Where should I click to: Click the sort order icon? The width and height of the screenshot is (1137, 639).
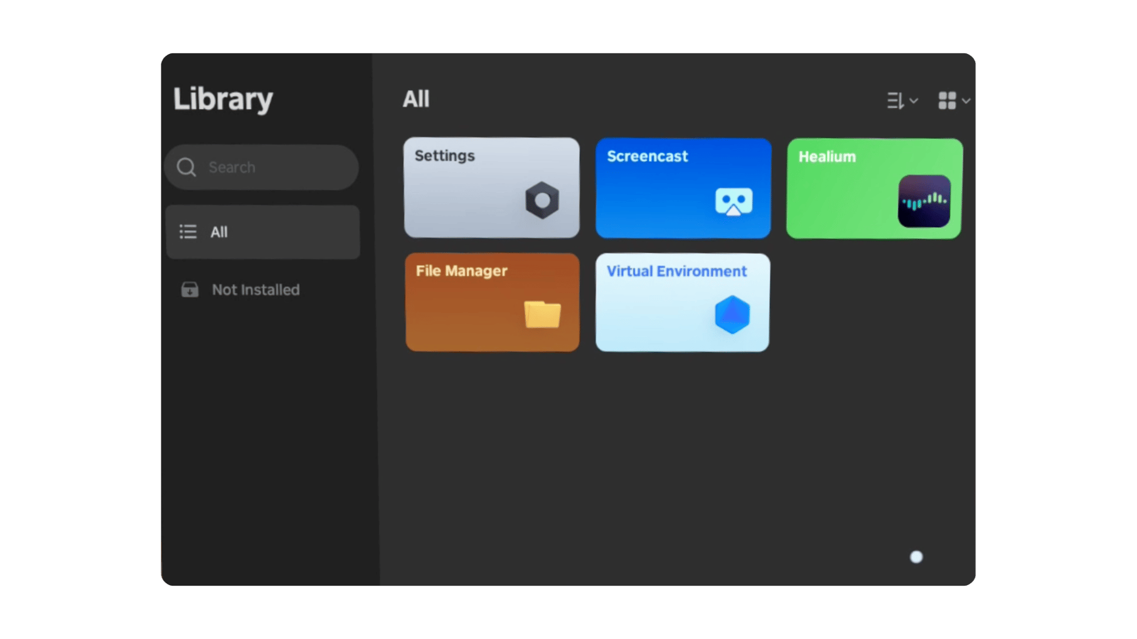pos(894,101)
